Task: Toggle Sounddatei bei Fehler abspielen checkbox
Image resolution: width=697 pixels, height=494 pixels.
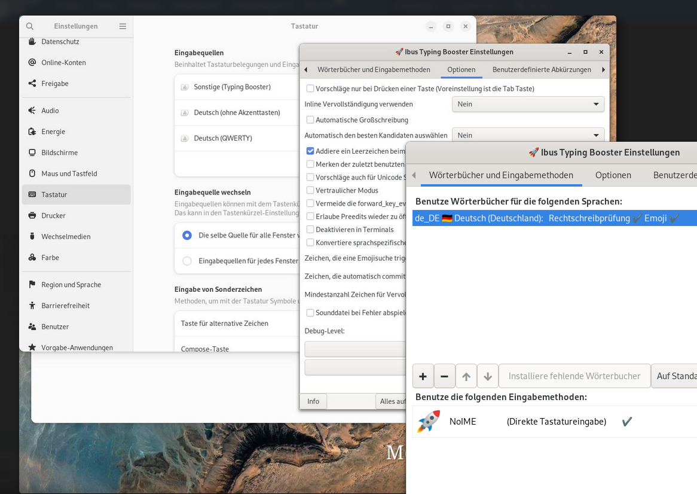Action: click(310, 313)
